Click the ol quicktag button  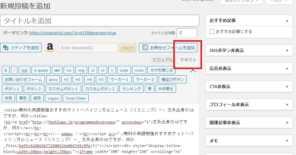click(103, 70)
